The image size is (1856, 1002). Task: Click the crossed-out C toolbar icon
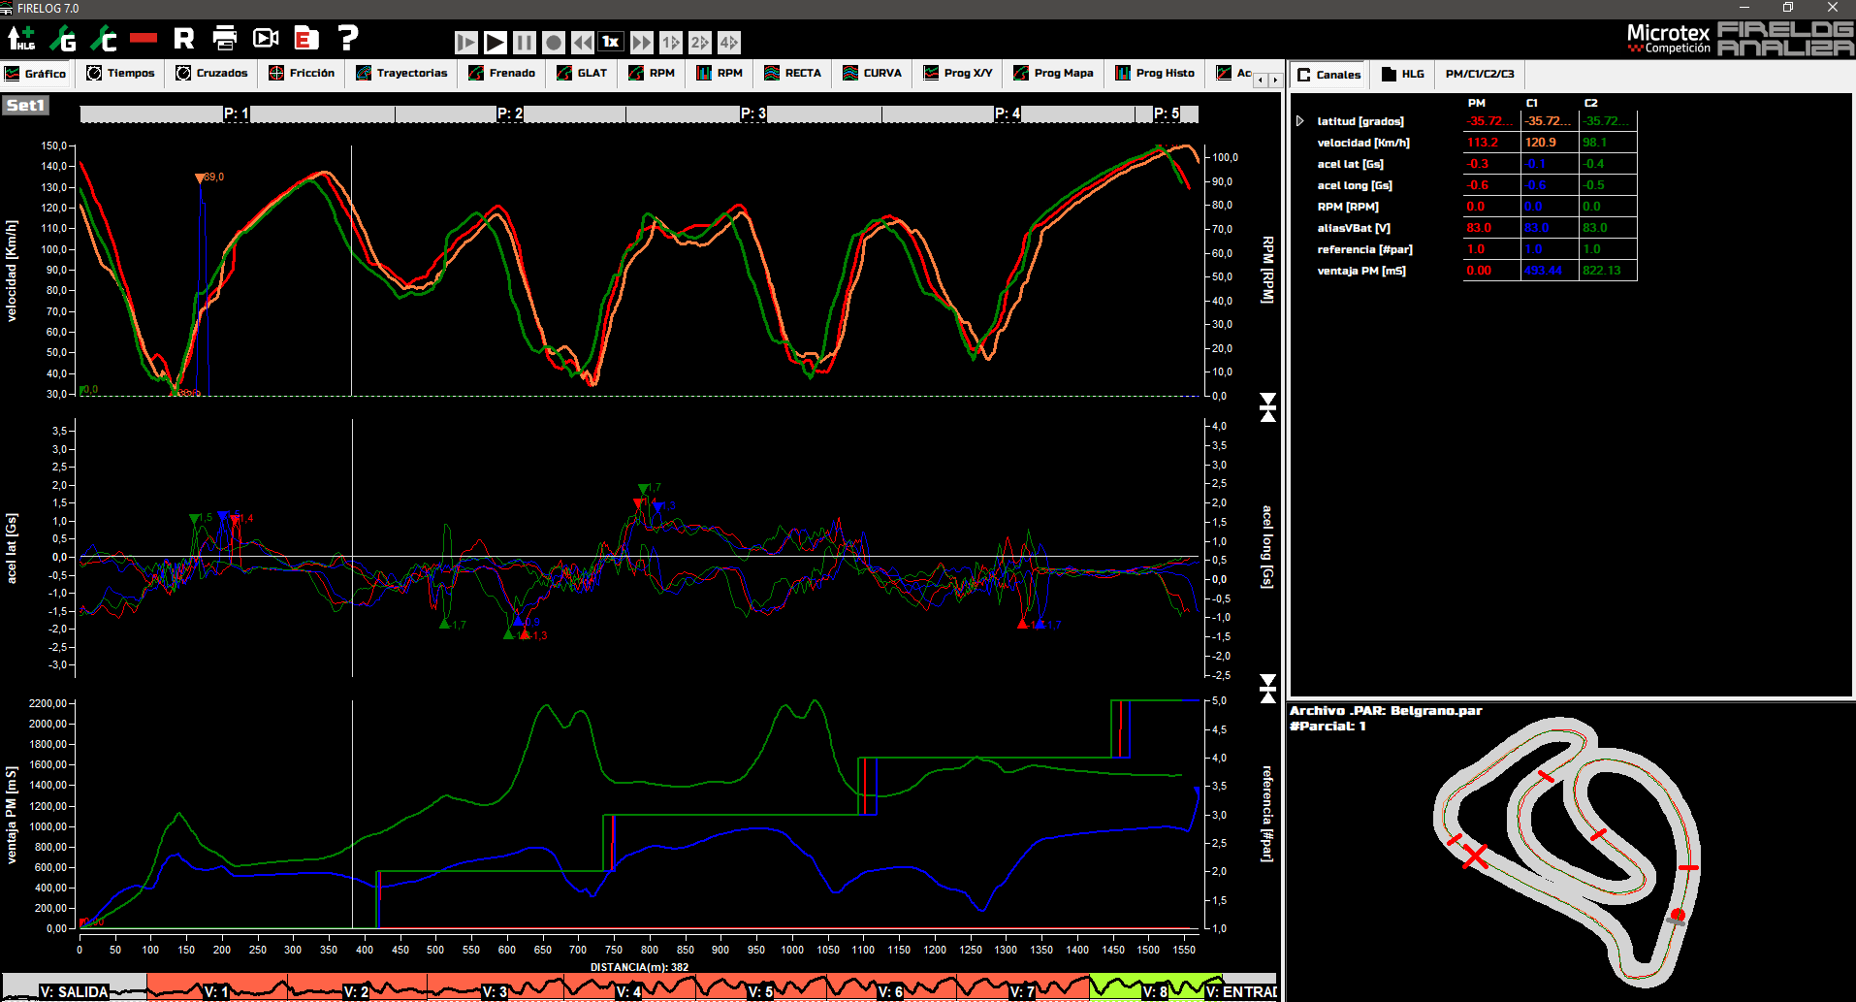[103, 39]
